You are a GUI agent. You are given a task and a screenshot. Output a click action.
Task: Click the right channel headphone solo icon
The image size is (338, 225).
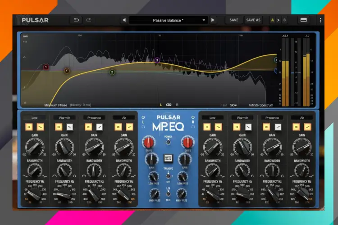(x=193, y=126)
